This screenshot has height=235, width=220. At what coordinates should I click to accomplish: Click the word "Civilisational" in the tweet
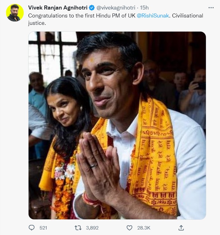click(187, 15)
